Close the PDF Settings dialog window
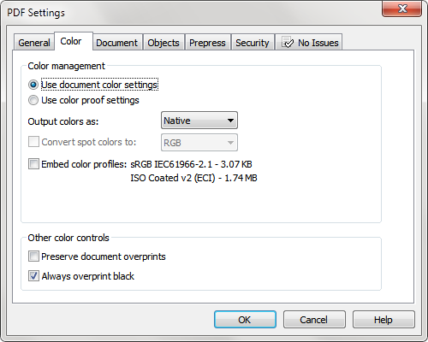 click(x=401, y=9)
